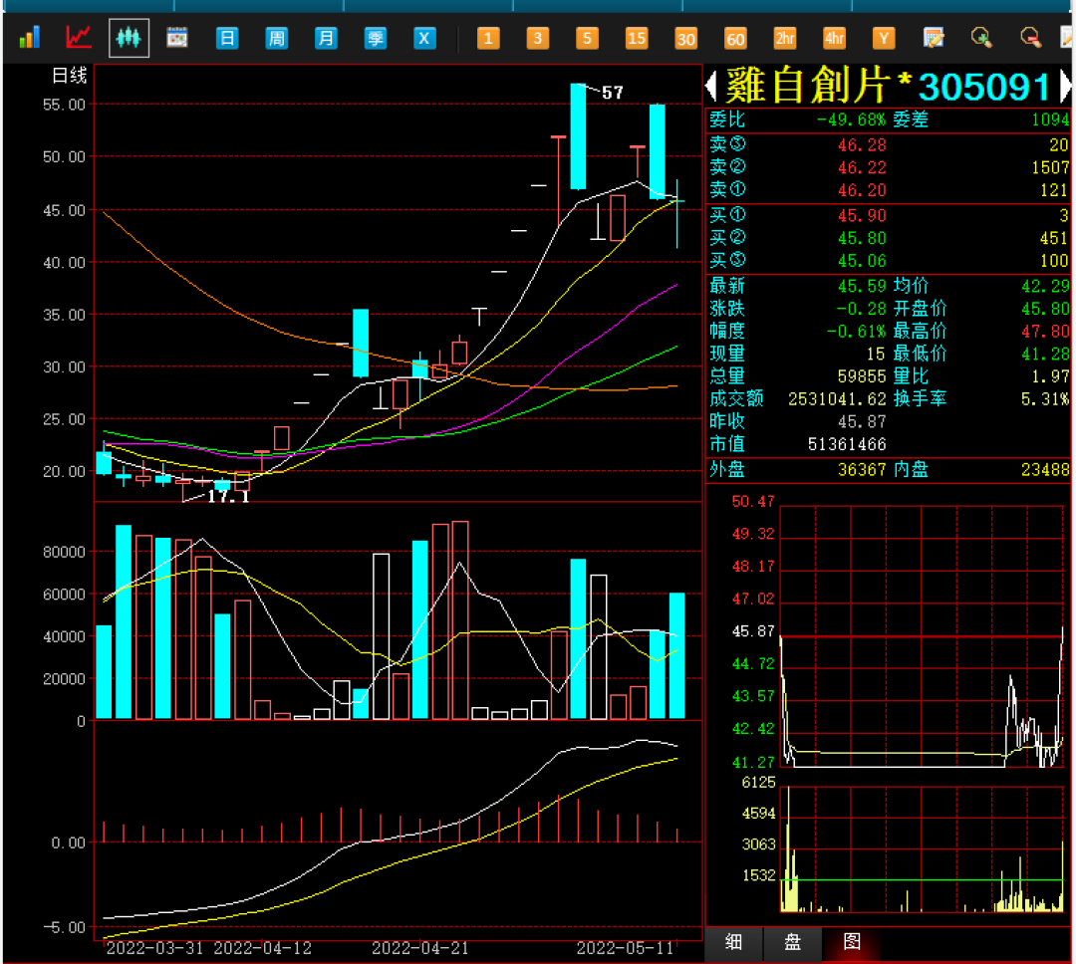Click the high marker labeled 57
The width and height of the screenshot is (1076, 964).
(612, 93)
